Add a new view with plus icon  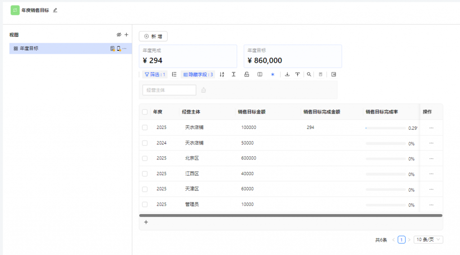(126, 35)
